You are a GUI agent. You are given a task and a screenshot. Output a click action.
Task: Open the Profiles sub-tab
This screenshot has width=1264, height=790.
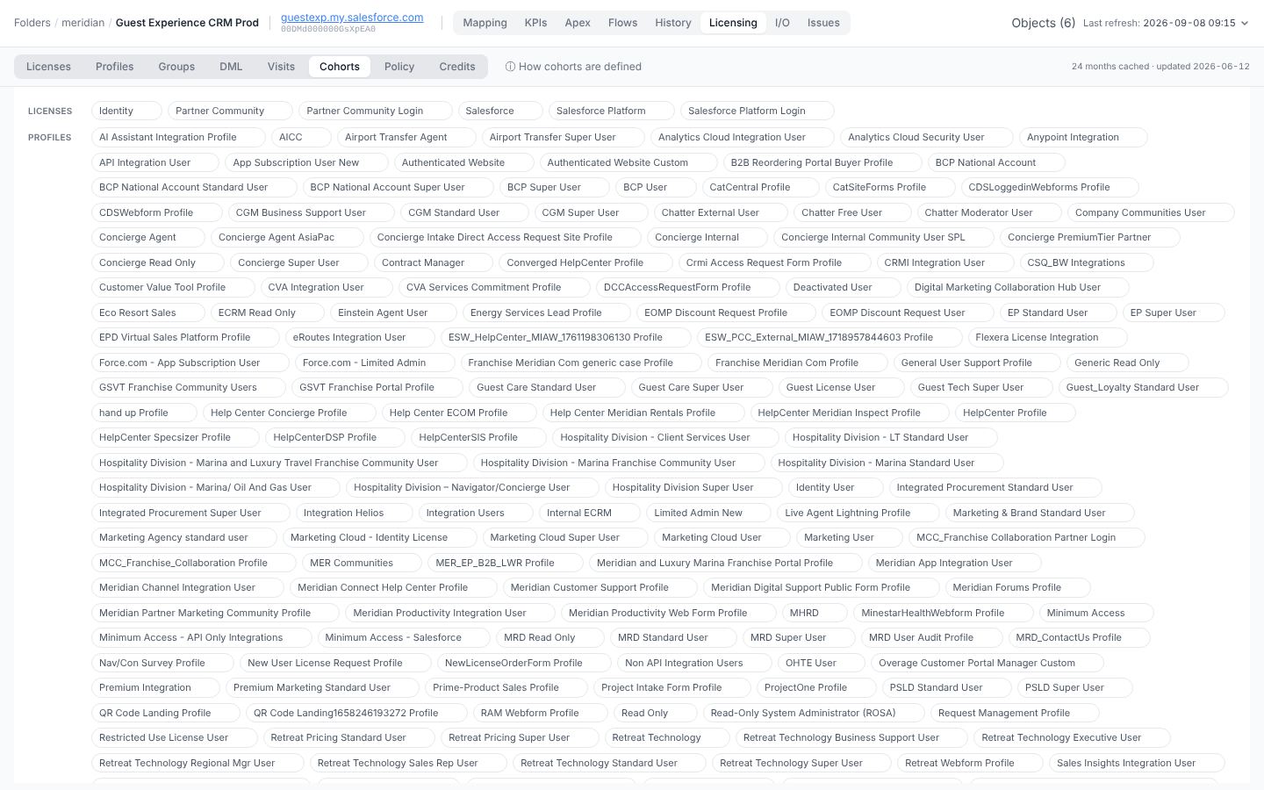click(115, 67)
